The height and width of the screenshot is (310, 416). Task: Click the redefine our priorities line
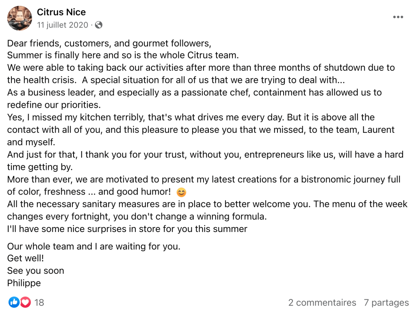(54, 105)
